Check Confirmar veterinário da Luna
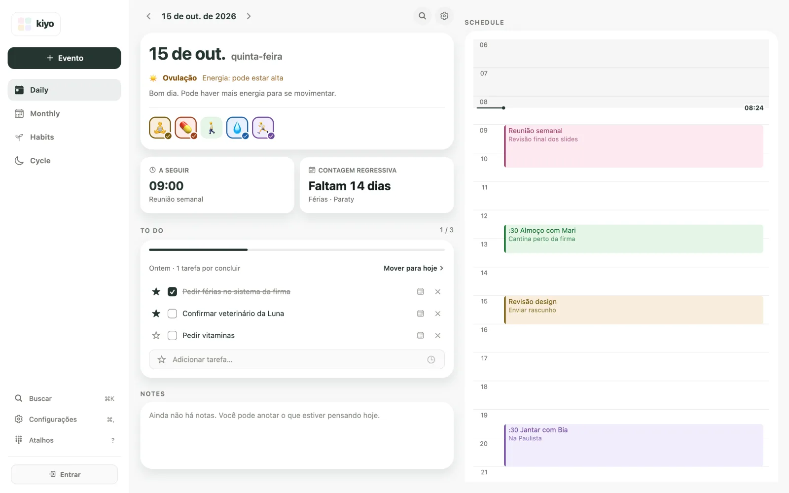The image size is (789, 493). 172,314
